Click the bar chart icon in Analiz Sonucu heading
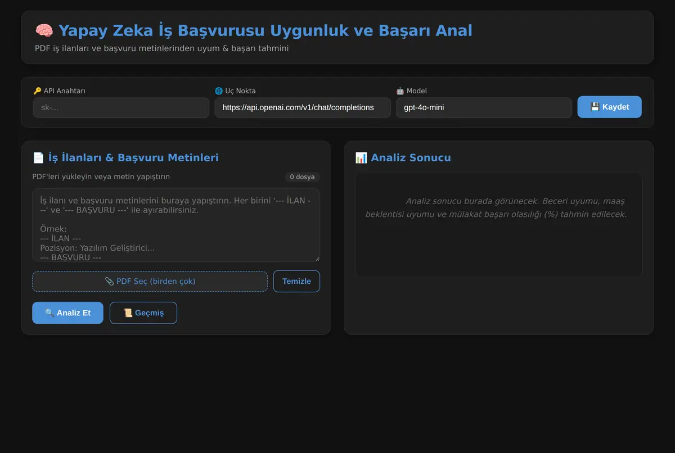The image size is (675, 453). [361, 158]
